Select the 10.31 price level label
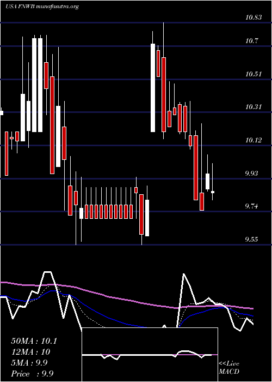The width and height of the screenshot is (272, 382). point(254,107)
